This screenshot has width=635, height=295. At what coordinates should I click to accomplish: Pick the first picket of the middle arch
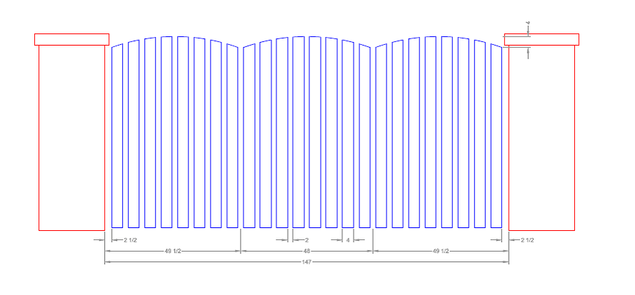249,135
